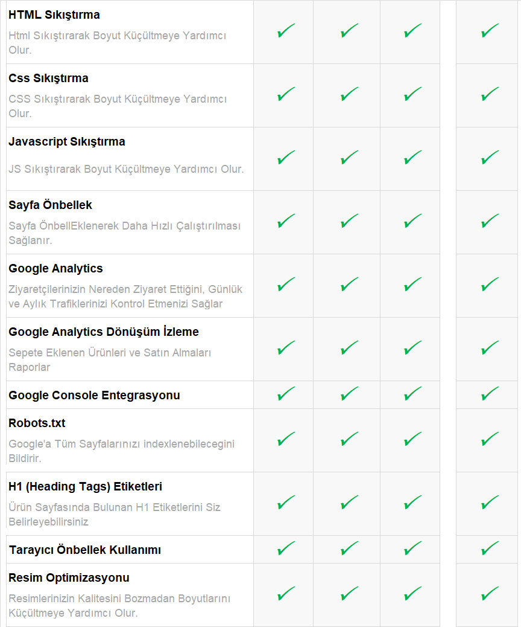Click the first-column checkmark for HTML Sıkıştırma

286,31
